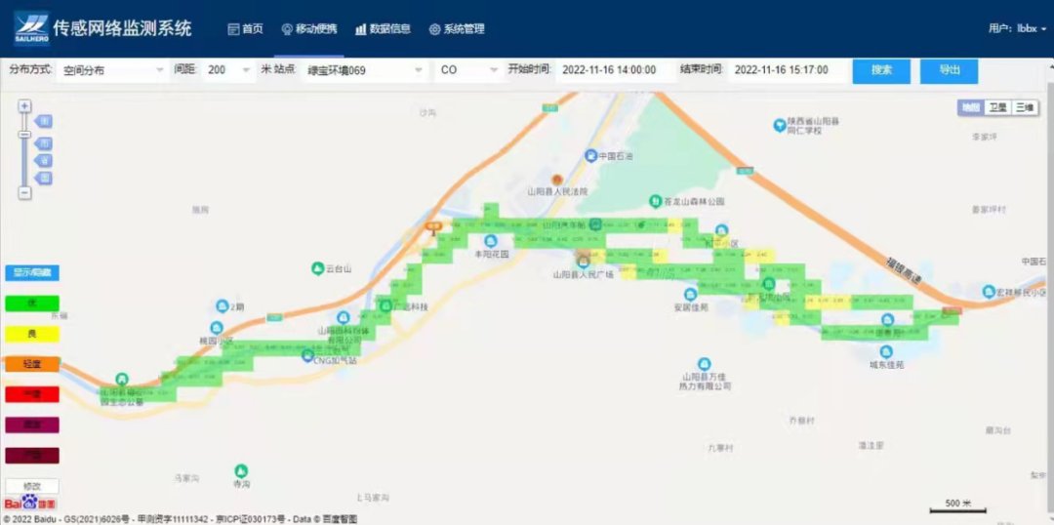Image resolution: width=1054 pixels, height=525 pixels.
Task: Toggle legend with the 显示/隐藏 button
Action: pos(31,273)
